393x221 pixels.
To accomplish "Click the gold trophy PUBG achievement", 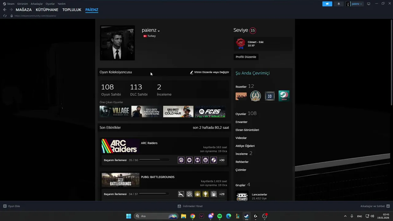I will [206, 194].
